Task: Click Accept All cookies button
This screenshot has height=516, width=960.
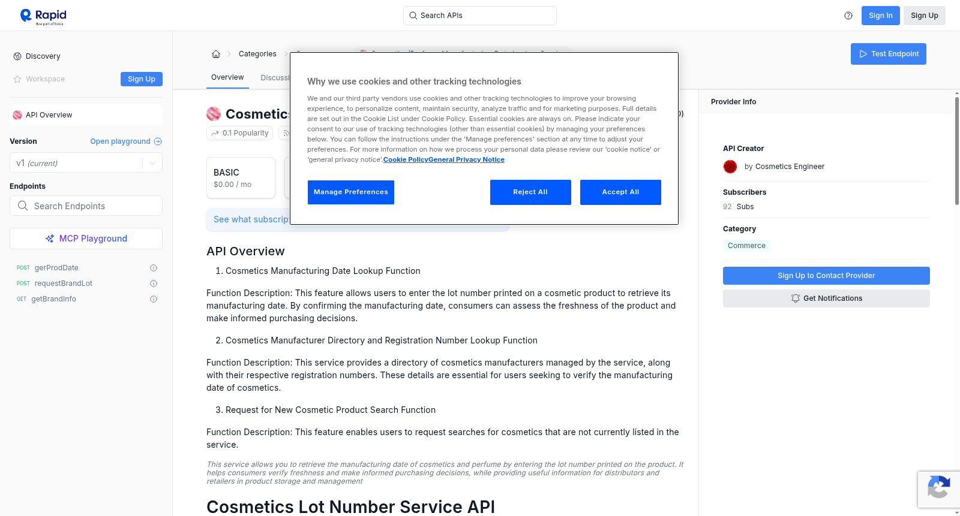Action: point(620,192)
